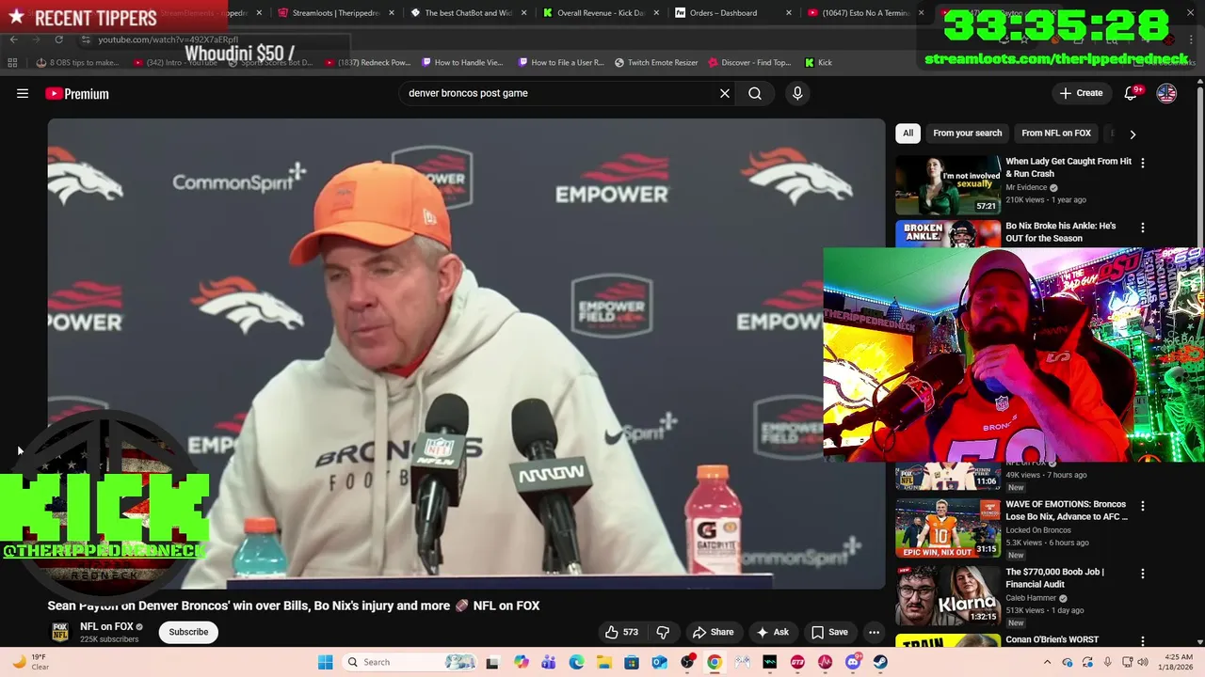Open options for 'When Lady Get Caught' video
This screenshot has height=677, width=1205.
point(1143,163)
